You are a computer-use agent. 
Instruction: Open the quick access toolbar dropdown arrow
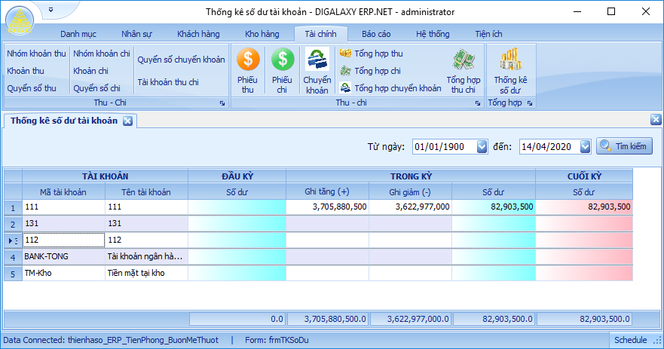(x=50, y=10)
